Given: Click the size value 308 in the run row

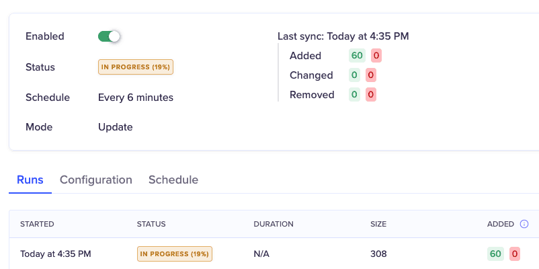Looking at the screenshot, I should pos(378,254).
